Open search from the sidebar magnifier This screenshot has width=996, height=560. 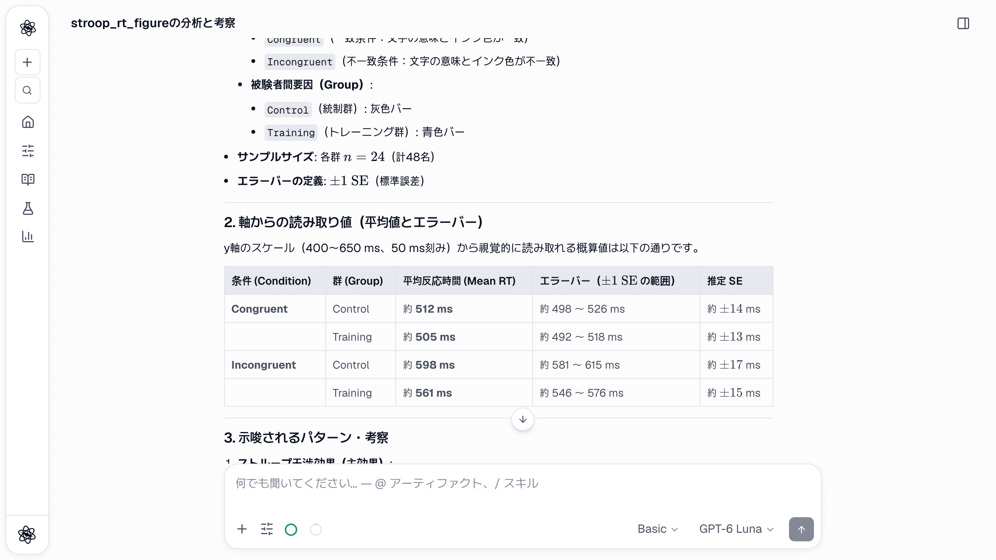click(x=27, y=90)
